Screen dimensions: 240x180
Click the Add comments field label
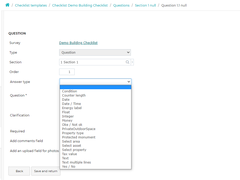pos(26,141)
